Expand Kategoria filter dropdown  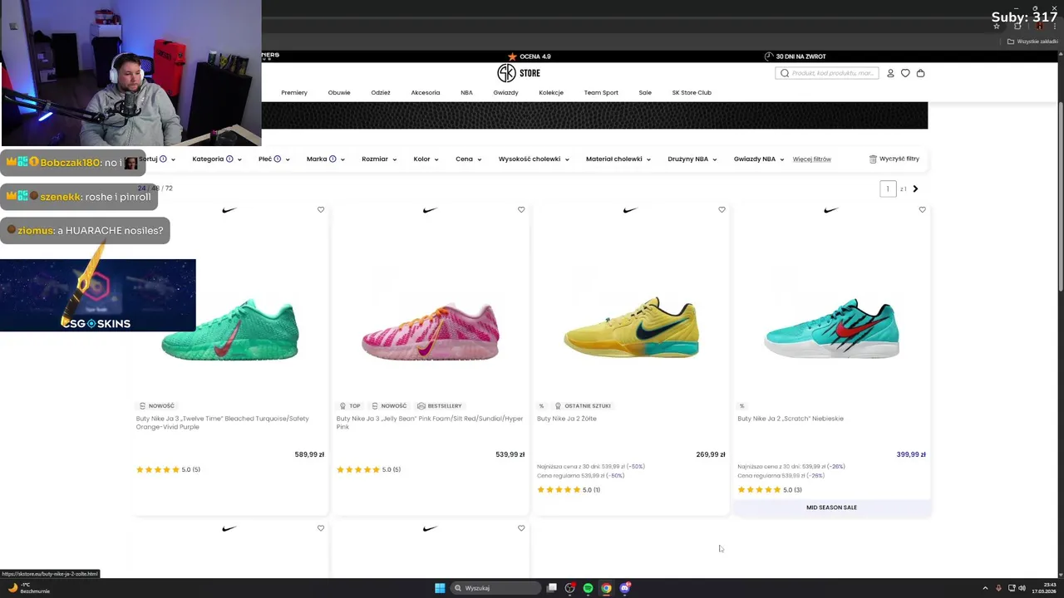tap(216, 159)
